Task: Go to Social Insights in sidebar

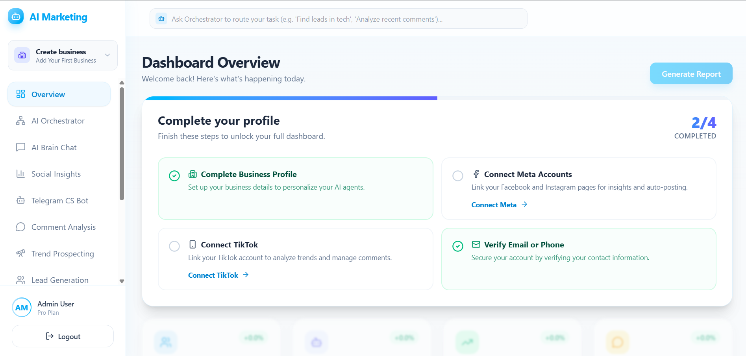Action: (x=59, y=174)
